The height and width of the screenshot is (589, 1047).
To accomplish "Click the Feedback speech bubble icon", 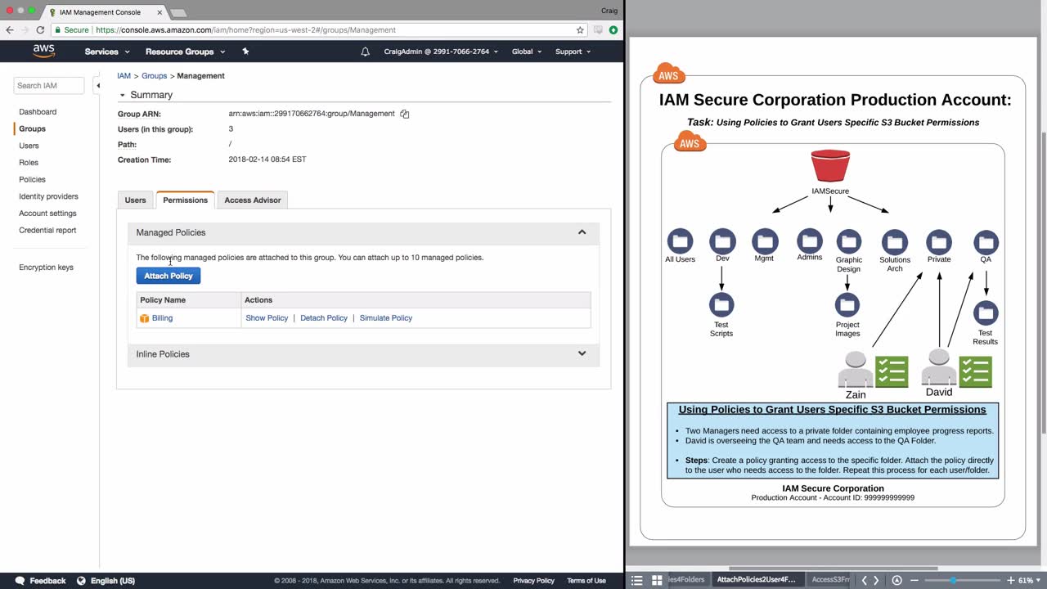I will 20,581.
